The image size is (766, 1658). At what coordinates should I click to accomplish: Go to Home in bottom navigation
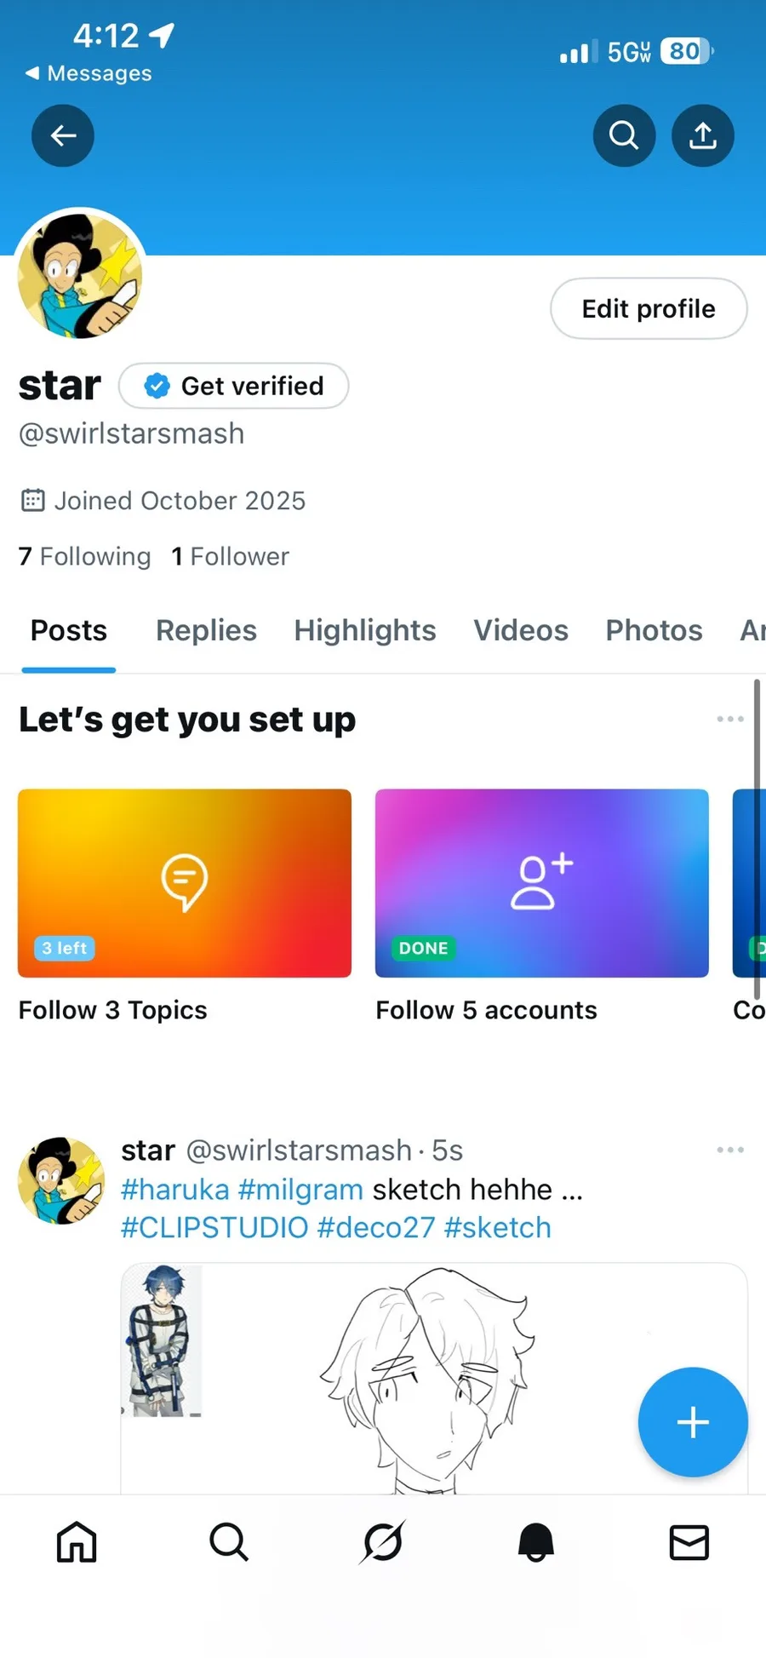coord(77,1542)
